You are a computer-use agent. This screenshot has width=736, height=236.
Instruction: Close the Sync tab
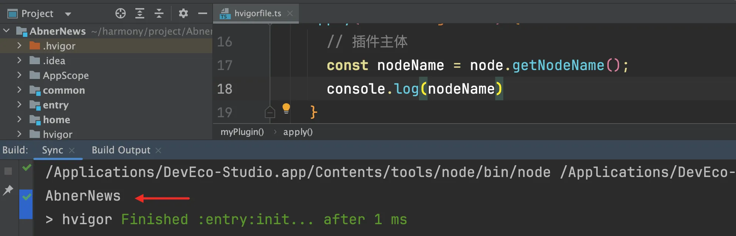click(x=72, y=150)
